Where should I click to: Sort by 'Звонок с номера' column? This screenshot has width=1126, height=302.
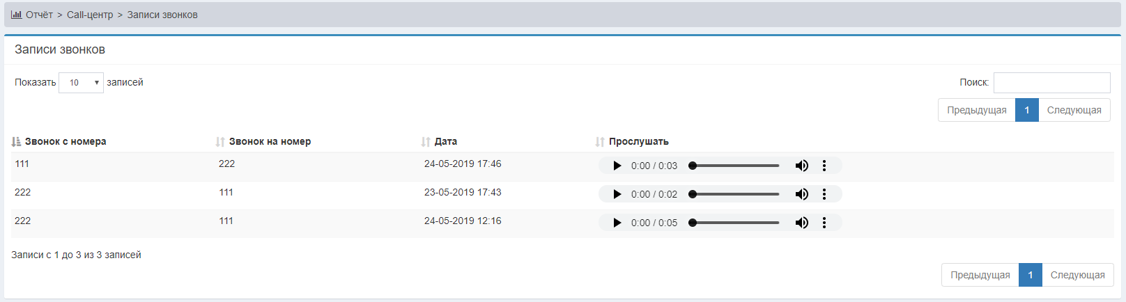click(x=65, y=141)
